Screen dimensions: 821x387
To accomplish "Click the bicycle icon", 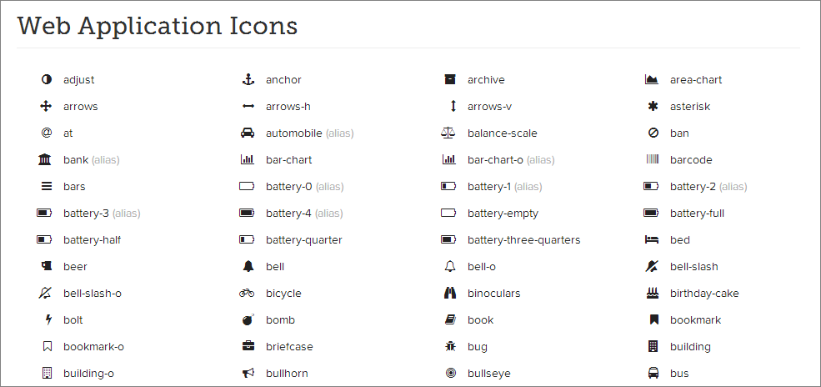I will point(247,294).
